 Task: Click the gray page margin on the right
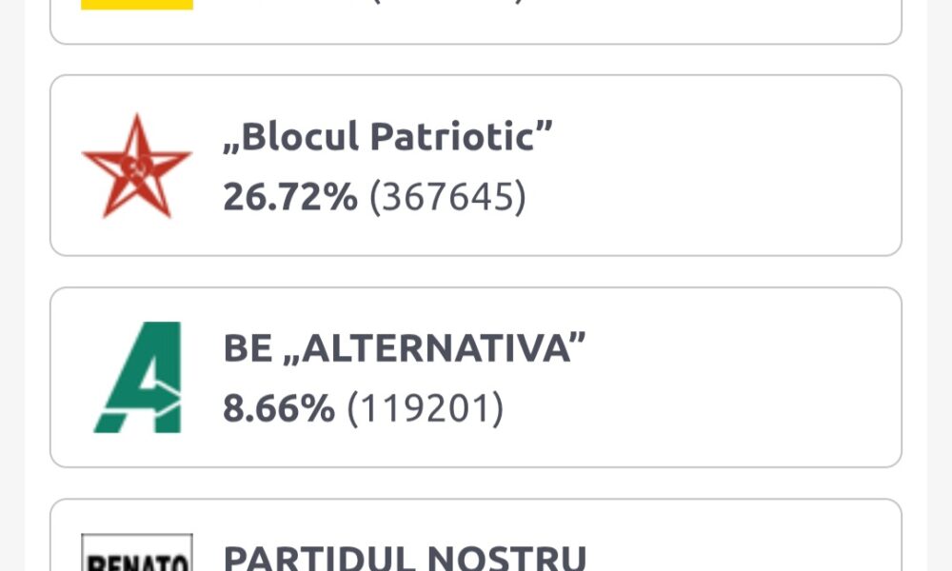point(940,285)
